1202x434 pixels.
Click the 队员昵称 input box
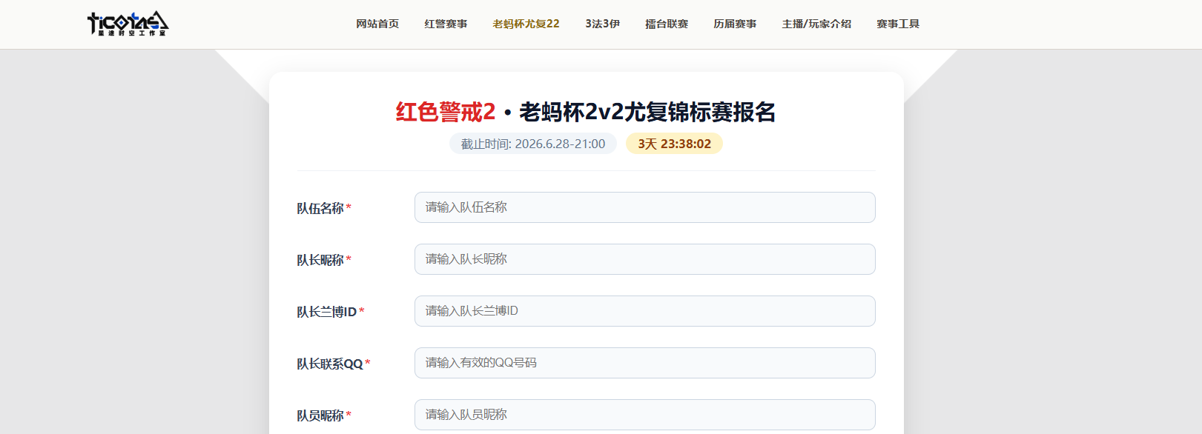tap(645, 415)
